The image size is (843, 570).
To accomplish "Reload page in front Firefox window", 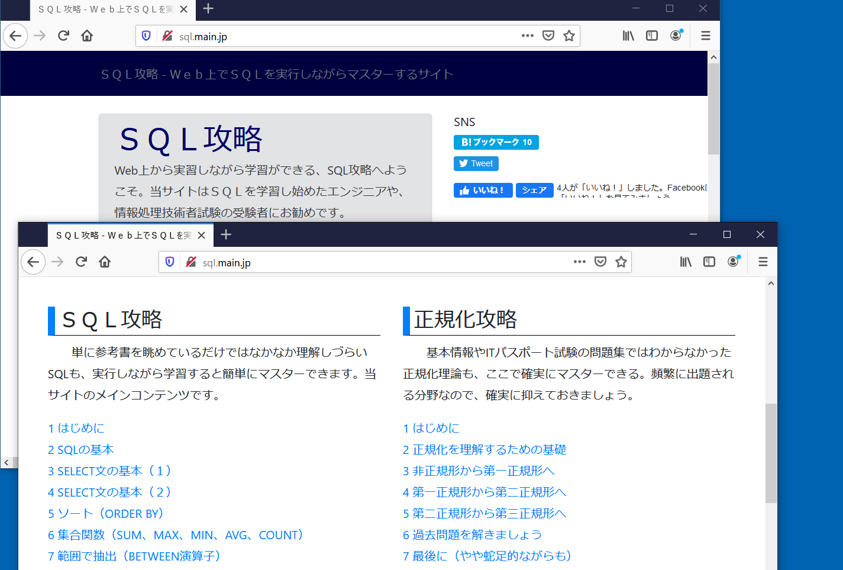I will pyautogui.click(x=81, y=262).
